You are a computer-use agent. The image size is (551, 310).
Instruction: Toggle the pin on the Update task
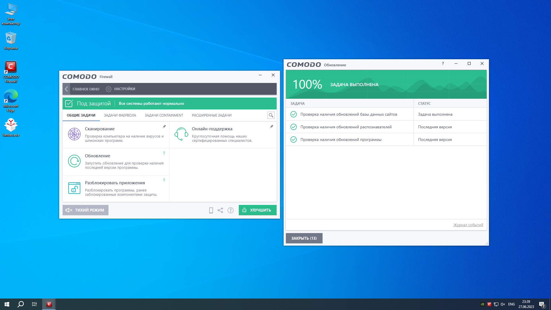(x=164, y=153)
